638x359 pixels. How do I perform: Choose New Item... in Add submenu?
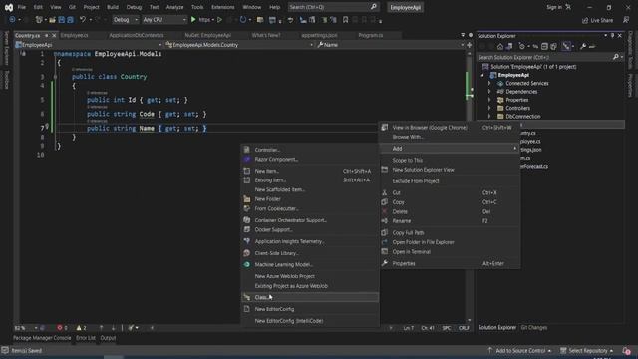310,171
